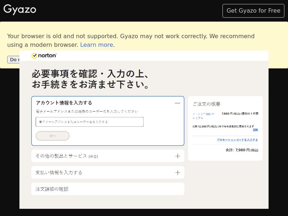
Task: Click the yellow Norton checkmark icon
Action: coord(34,55)
